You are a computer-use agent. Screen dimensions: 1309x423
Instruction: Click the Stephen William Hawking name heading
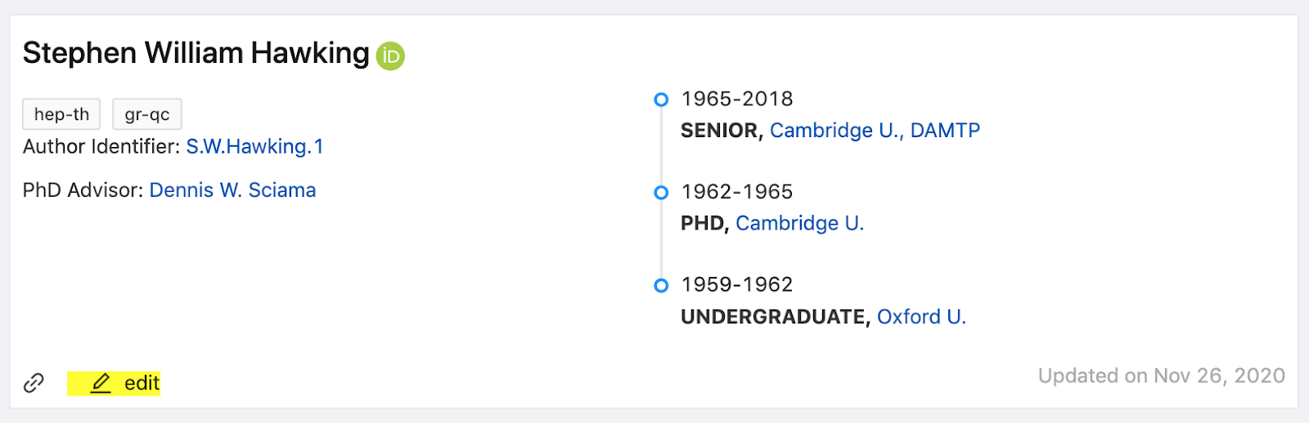pos(196,53)
